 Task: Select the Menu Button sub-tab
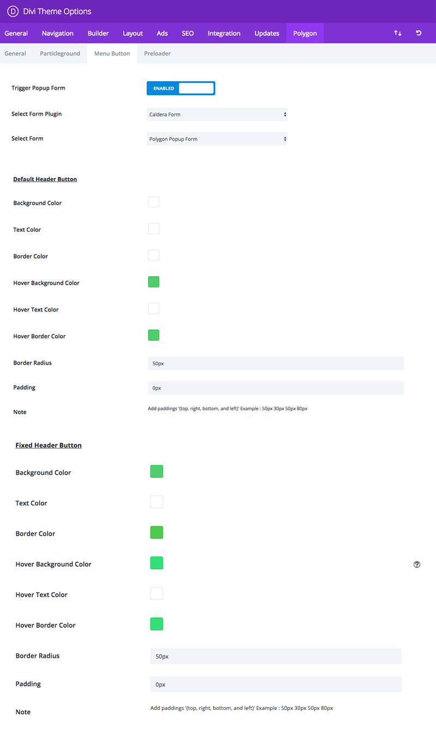click(112, 53)
